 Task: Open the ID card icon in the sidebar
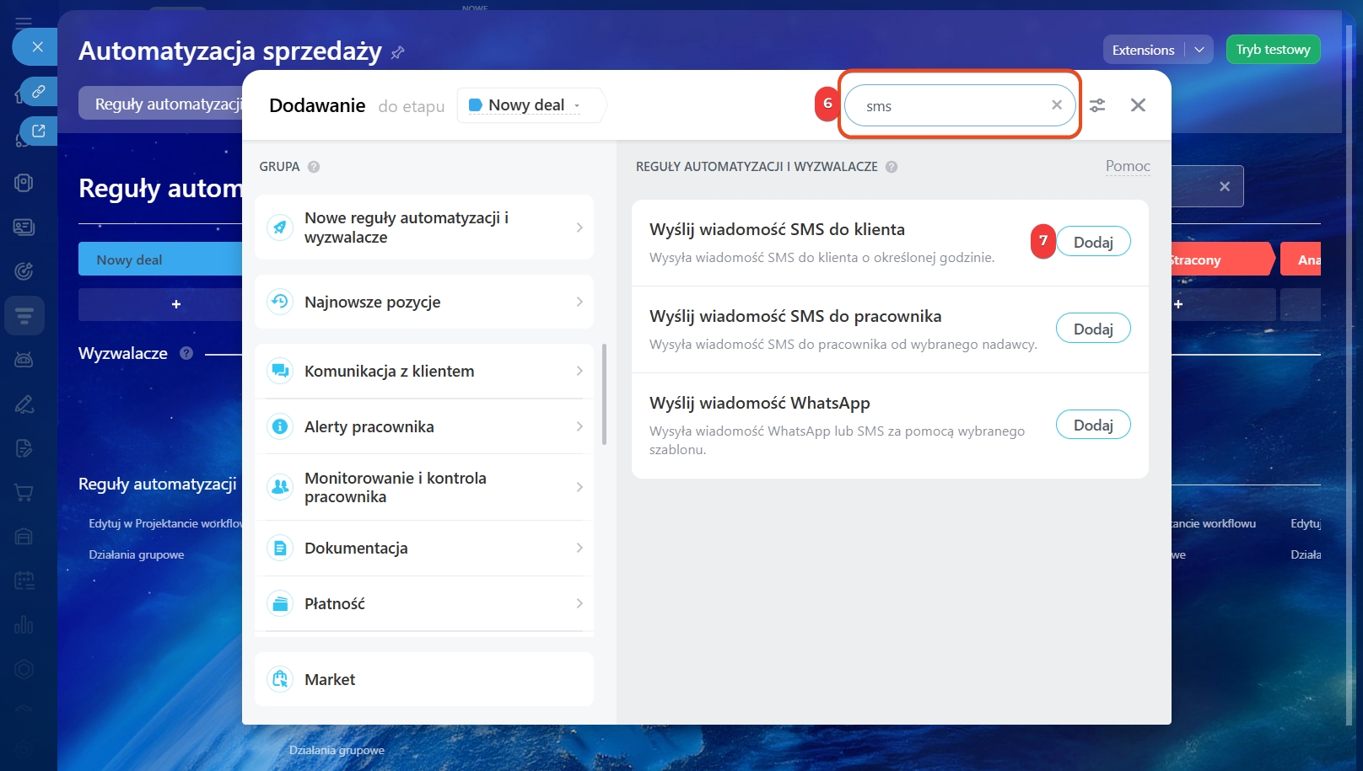tap(24, 227)
